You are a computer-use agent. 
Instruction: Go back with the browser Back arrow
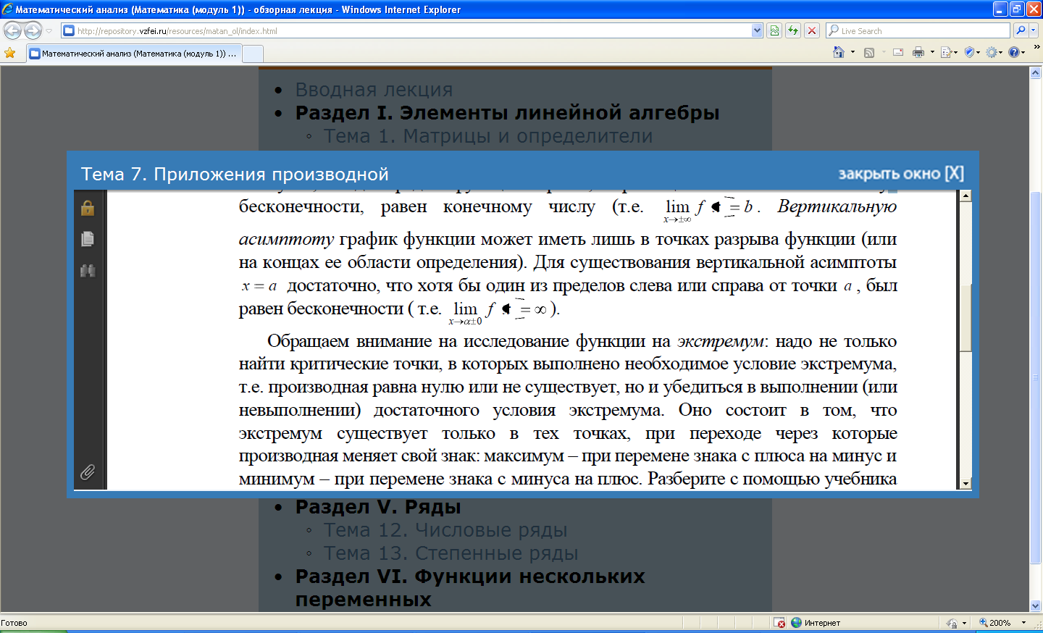coord(12,30)
